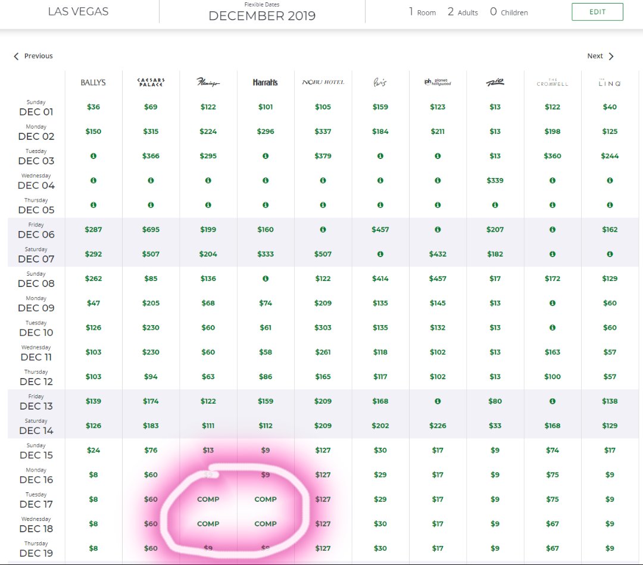Click The LINQ hotel logo

pos(610,83)
